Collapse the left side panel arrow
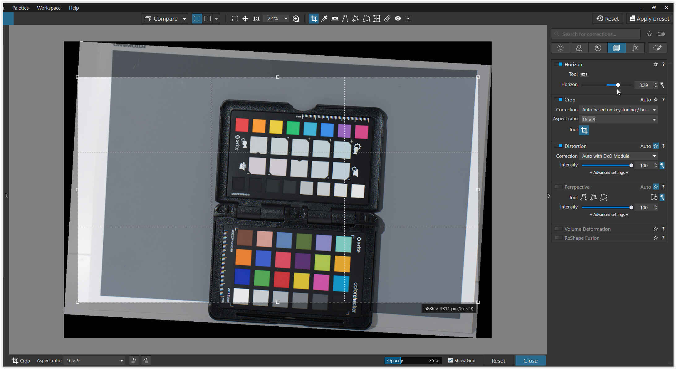The height and width of the screenshot is (369, 676). pos(6,195)
